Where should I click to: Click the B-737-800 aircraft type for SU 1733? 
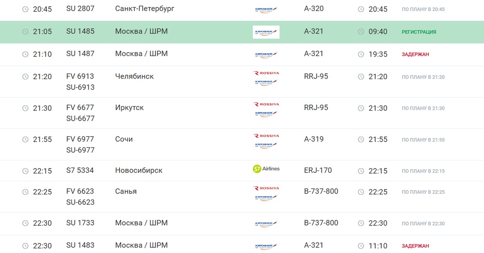[x=321, y=223]
